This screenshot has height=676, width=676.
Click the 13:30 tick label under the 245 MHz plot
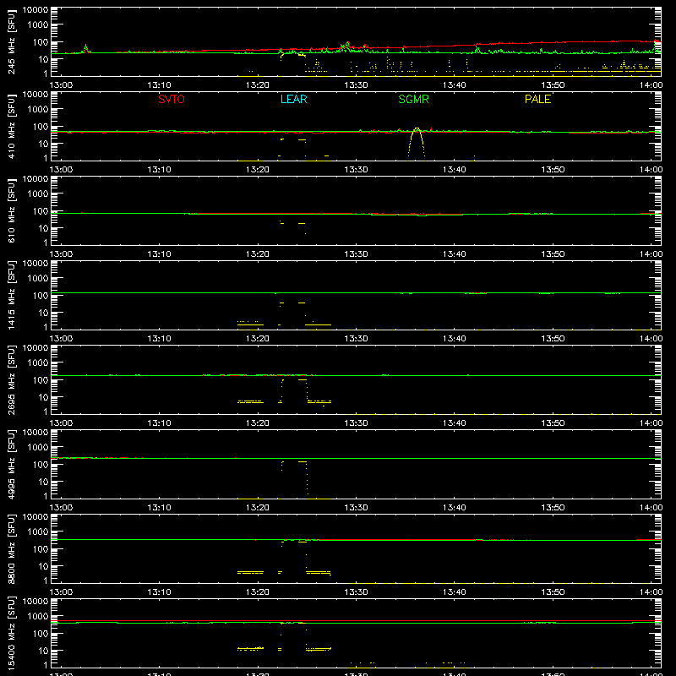(x=356, y=85)
